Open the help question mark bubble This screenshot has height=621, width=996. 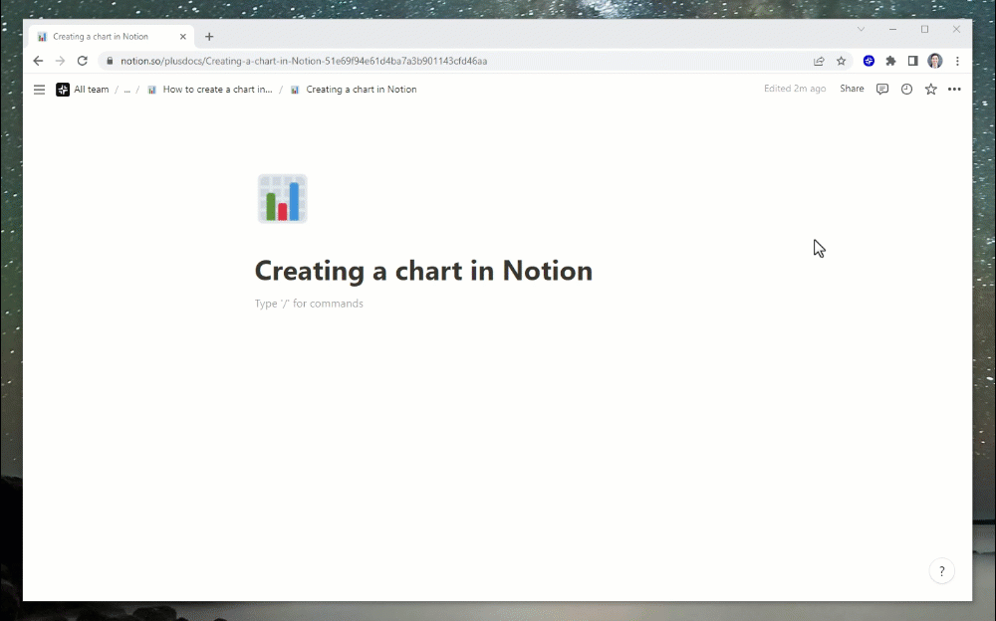(941, 570)
